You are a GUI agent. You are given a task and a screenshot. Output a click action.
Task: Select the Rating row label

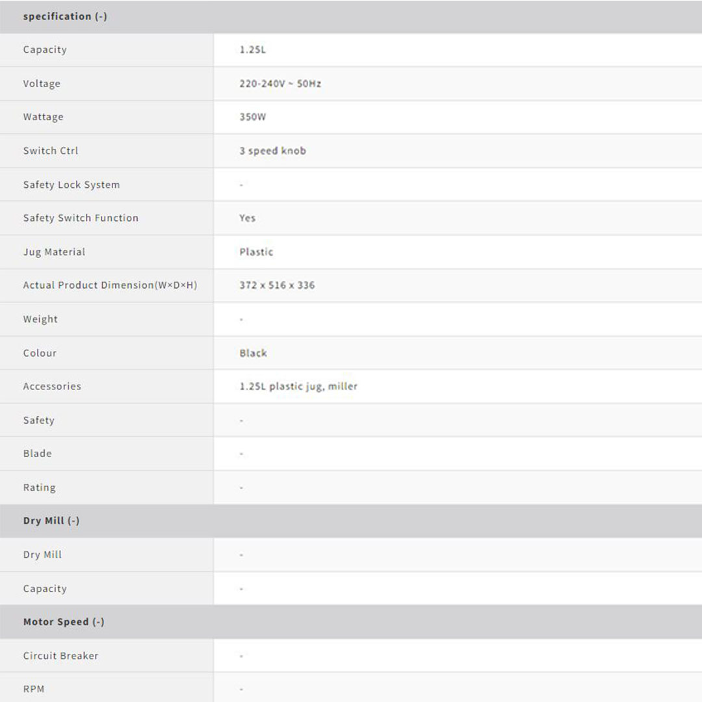[x=39, y=487]
